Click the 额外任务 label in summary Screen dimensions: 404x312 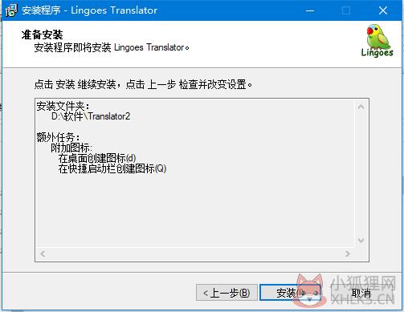click(58, 137)
